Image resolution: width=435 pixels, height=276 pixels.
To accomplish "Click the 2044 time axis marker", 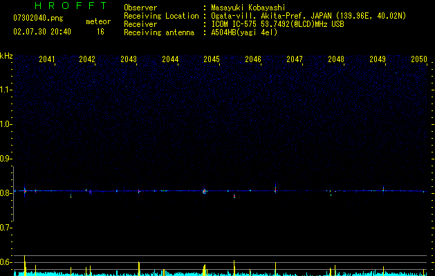I will [170, 59].
